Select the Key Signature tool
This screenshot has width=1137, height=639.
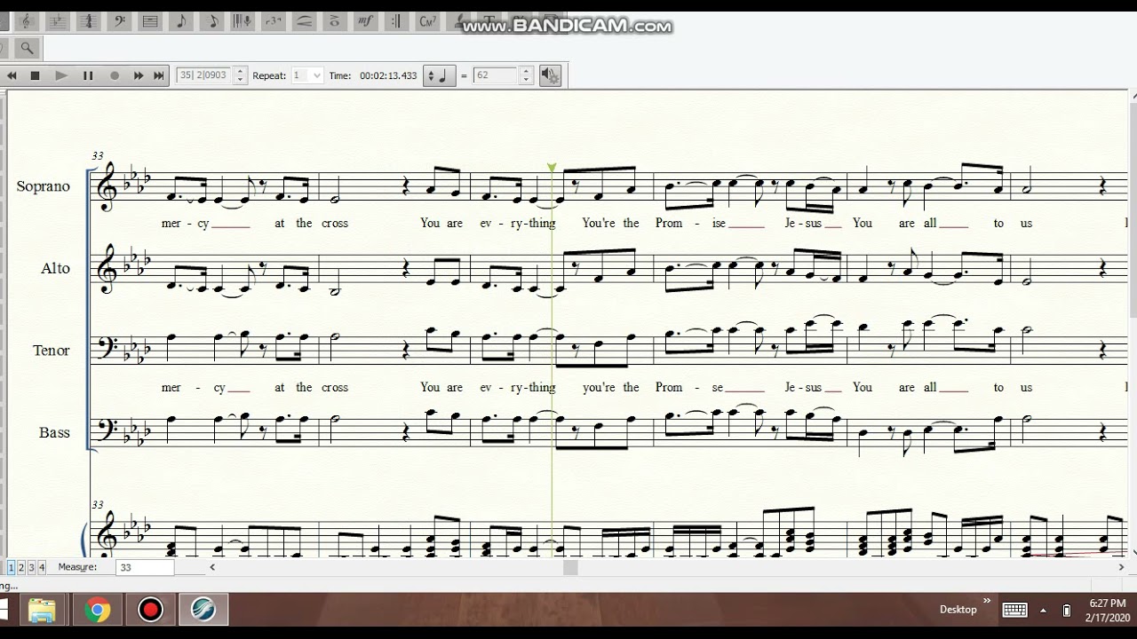tap(59, 21)
